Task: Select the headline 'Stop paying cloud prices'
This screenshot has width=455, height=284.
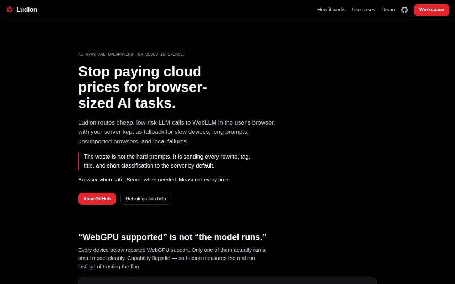Action: pyautogui.click(x=143, y=87)
